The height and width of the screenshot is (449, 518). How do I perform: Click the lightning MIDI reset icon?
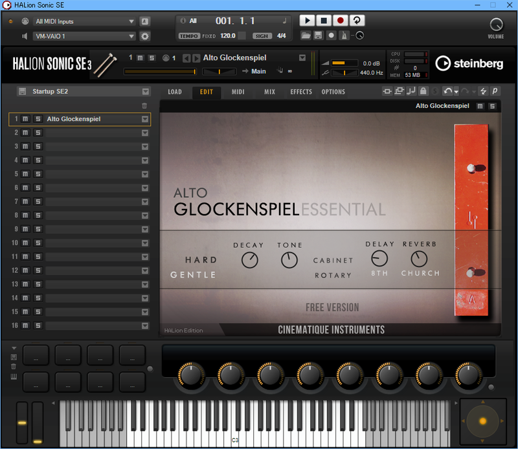(483, 91)
